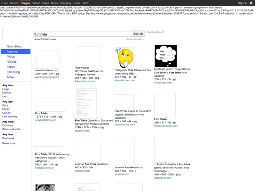Open the Fun Trivia Questions document thumbnail
Viewport: 255px width, 191px height.
[x=85, y=103]
